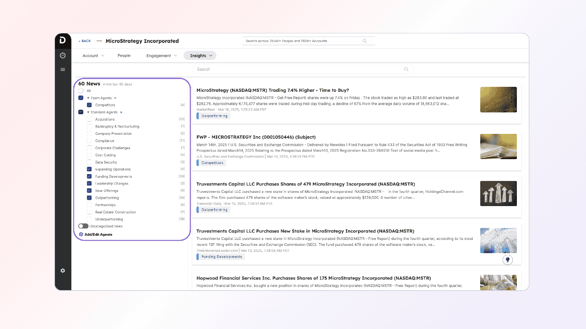Open the FWP - MICROSTRATEGY Inc article
Viewport: 586px width, 329px height.
[255, 137]
